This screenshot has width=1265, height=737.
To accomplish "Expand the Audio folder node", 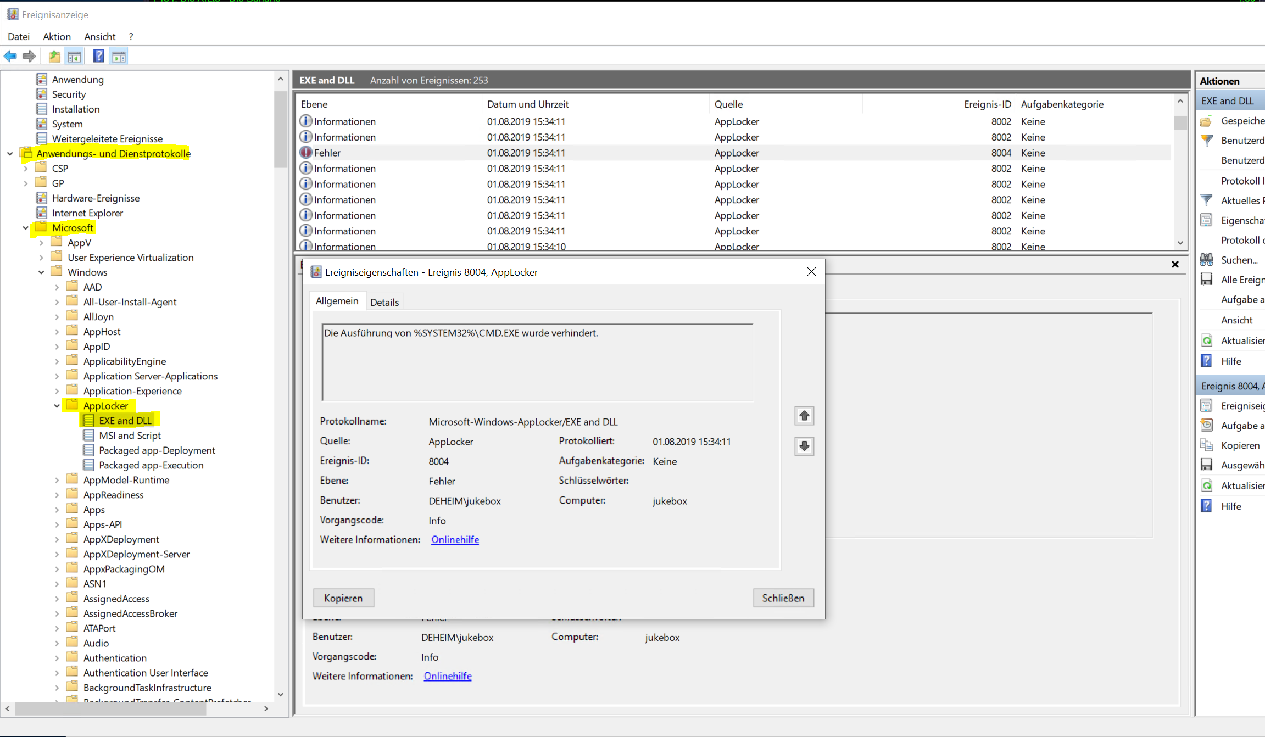I will pyautogui.click(x=57, y=643).
